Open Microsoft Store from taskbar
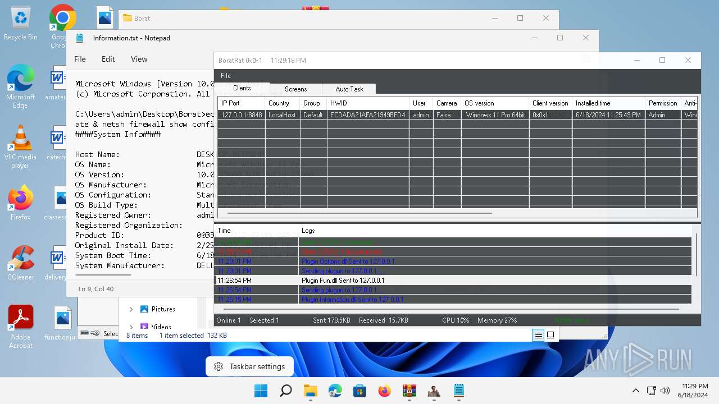Viewport: 719px width, 404px height. click(359, 391)
